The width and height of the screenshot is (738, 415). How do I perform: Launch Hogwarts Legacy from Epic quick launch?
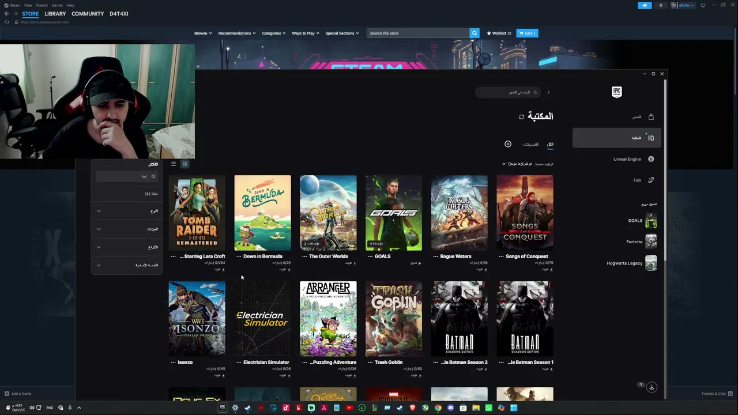click(632, 263)
